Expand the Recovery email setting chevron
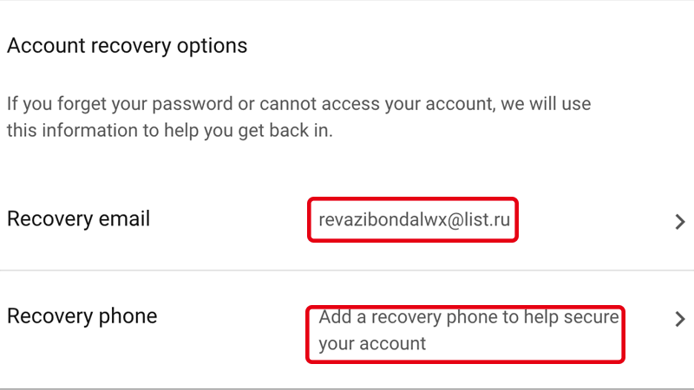 (680, 221)
